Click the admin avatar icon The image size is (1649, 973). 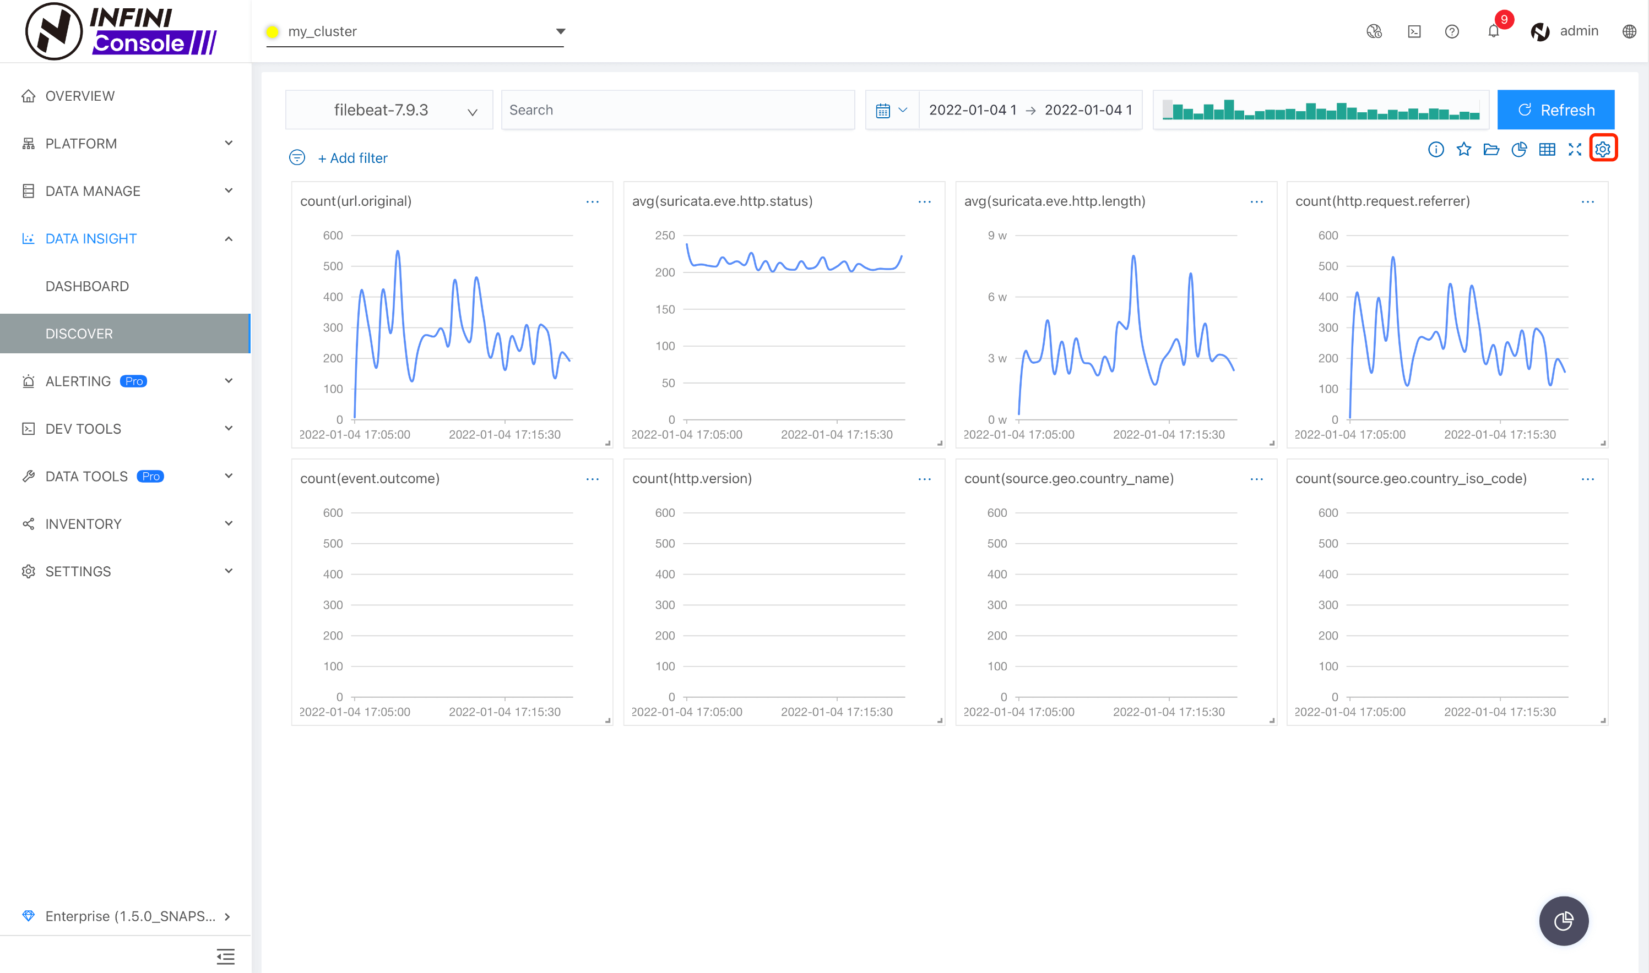coord(1539,31)
